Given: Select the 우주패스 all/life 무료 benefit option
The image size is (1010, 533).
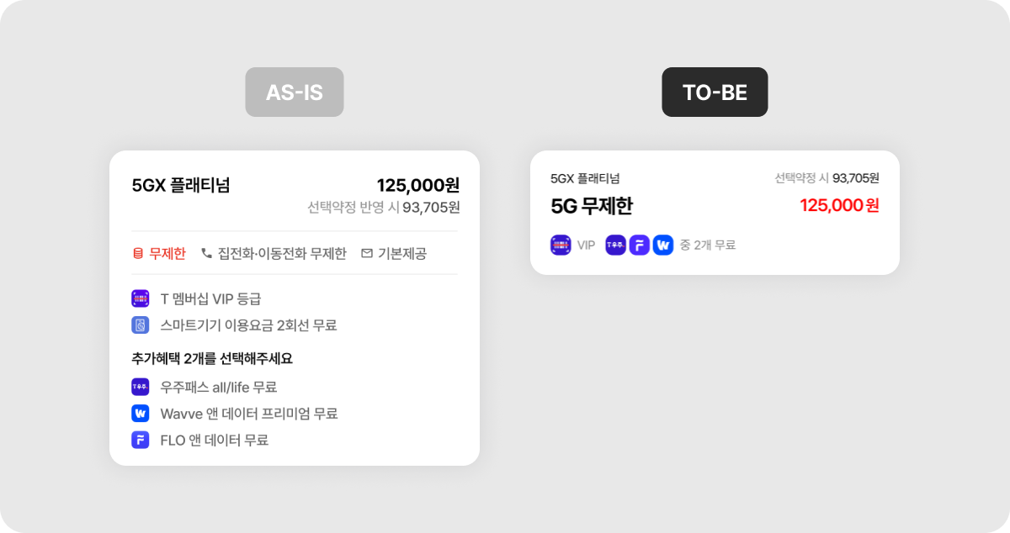Looking at the screenshot, I should (219, 386).
